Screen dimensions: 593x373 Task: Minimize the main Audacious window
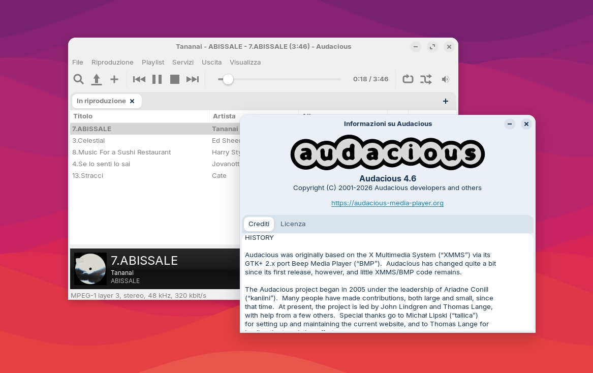click(416, 47)
